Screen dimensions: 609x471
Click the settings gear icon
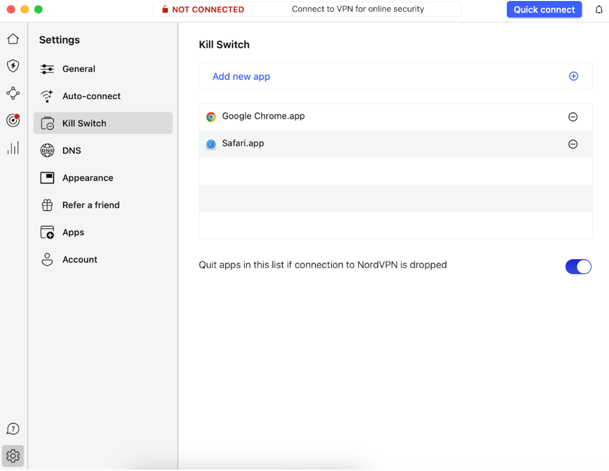pyautogui.click(x=13, y=456)
